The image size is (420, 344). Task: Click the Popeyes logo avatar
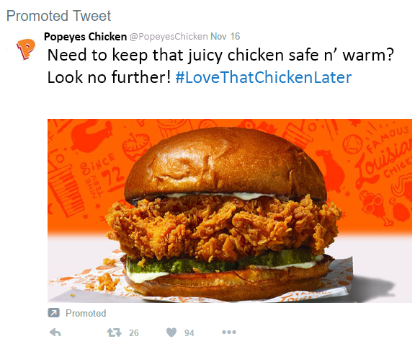point(26,49)
